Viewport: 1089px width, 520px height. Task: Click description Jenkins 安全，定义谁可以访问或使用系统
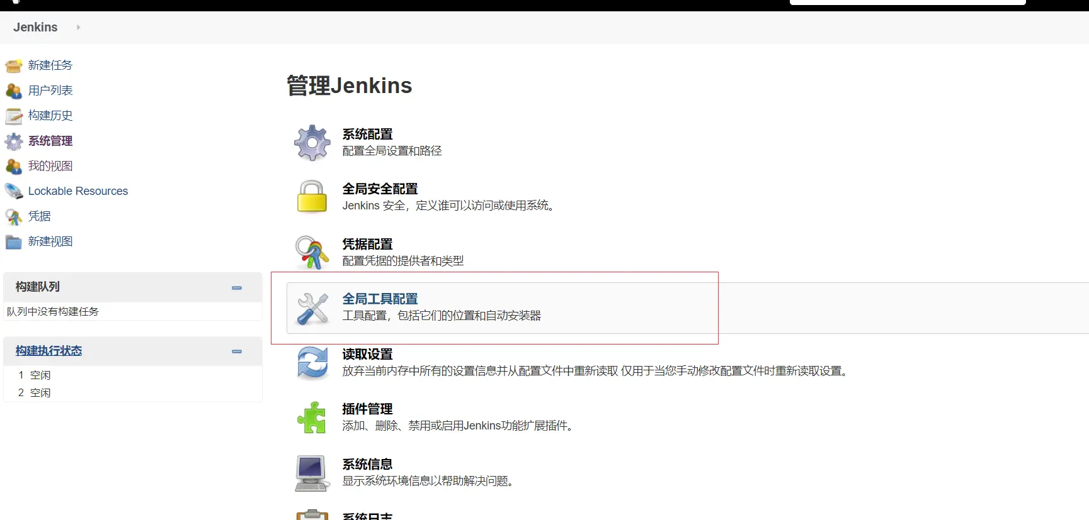tap(450, 206)
